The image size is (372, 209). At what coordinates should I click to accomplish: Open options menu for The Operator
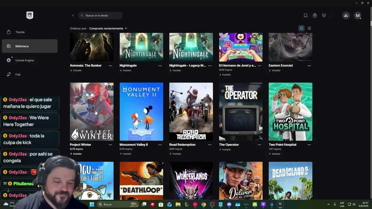coord(260,145)
